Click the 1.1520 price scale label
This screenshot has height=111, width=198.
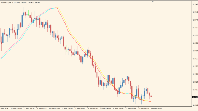pos(195,82)
